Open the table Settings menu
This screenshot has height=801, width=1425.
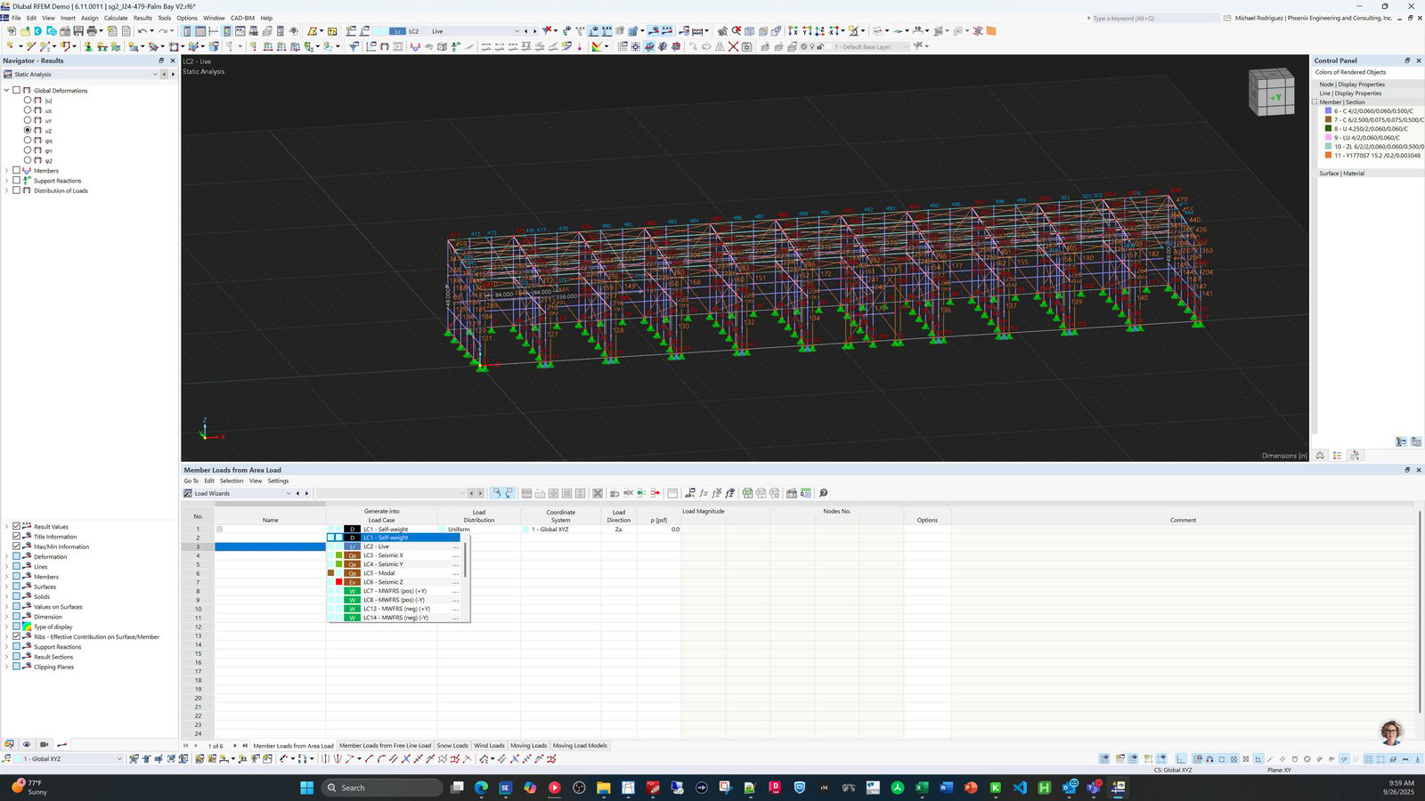click(278, 481)
